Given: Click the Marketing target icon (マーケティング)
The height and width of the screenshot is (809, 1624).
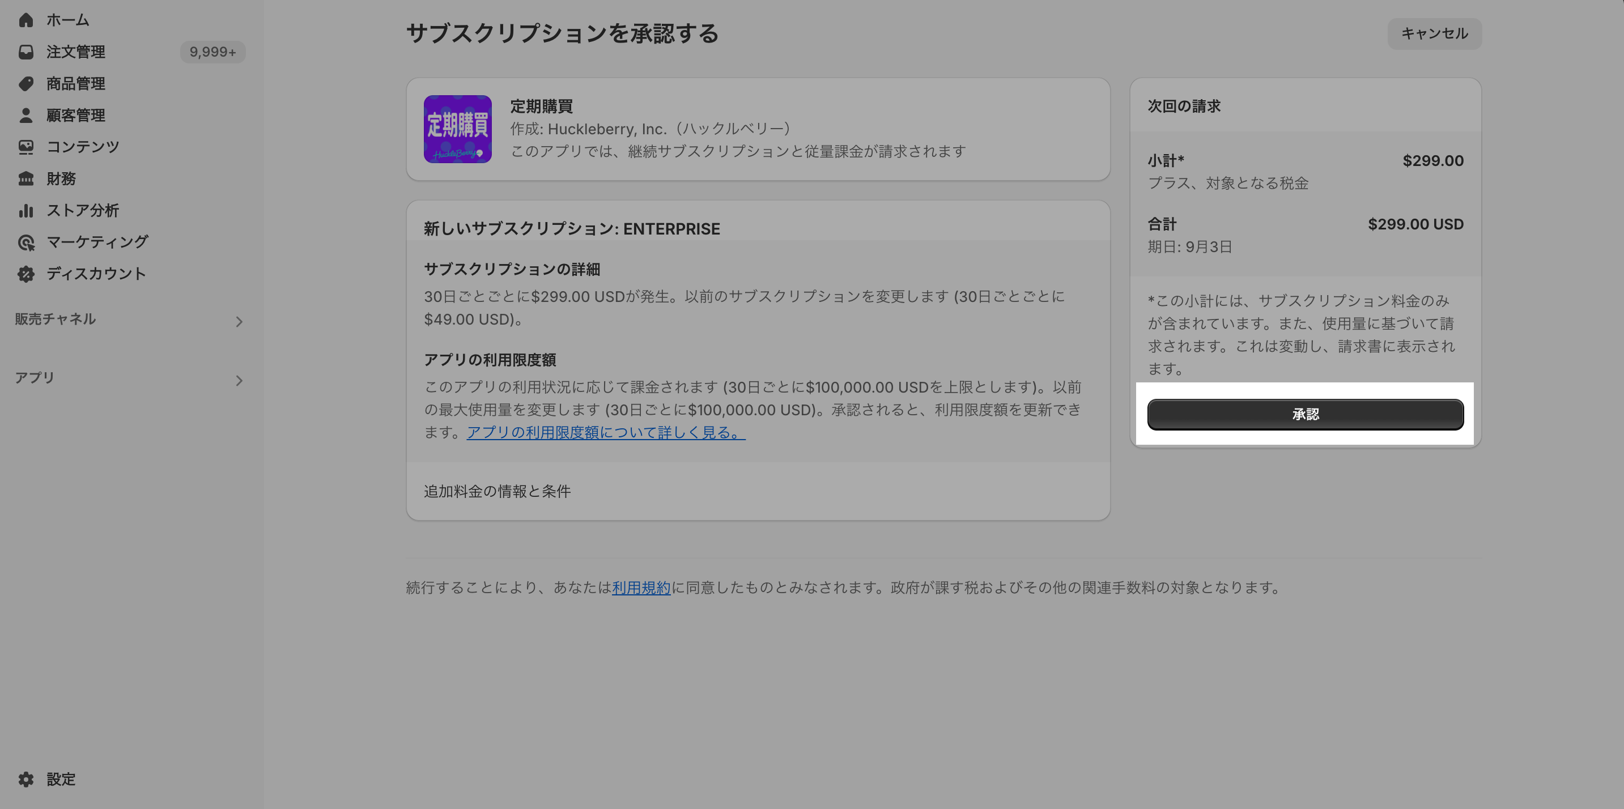Looking at the screenshot, I should pos(26,242).
